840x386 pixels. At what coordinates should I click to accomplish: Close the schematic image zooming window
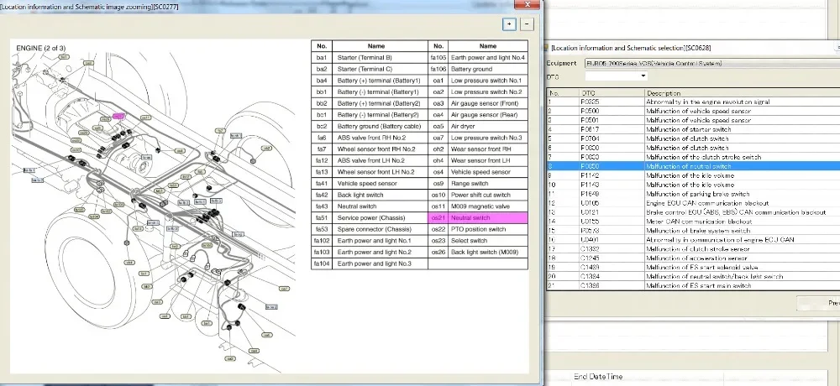(x=526, y=5)
